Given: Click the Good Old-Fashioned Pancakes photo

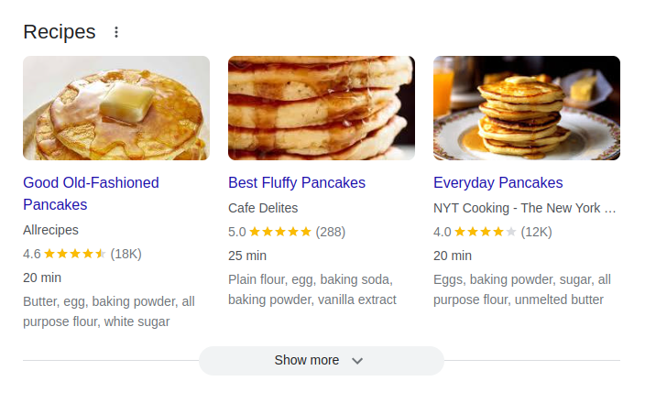Looking at the screenshot, I should point(116,108).
